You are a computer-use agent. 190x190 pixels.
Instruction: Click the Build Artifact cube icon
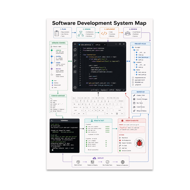(78, 162)
